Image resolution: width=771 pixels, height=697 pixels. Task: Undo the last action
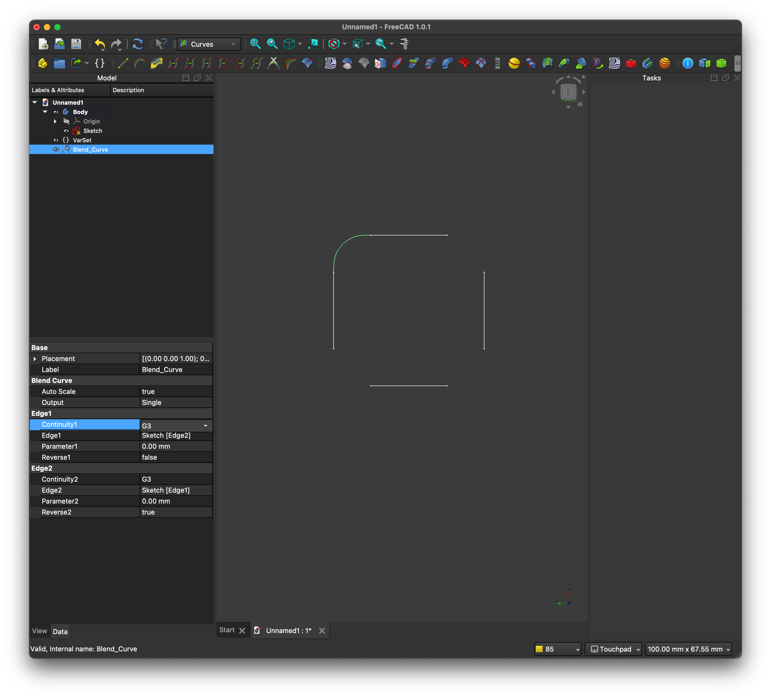100,44
